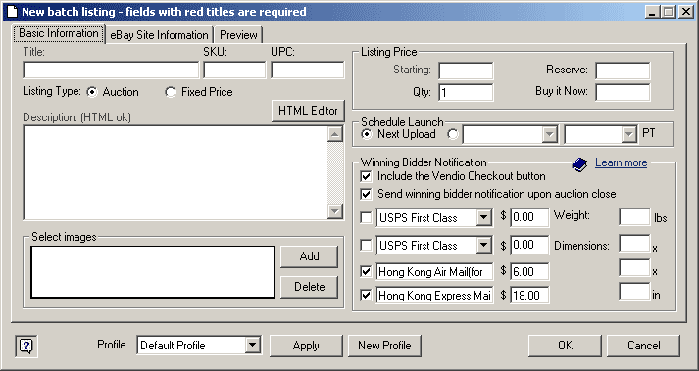The image size is (699, 371).
Task: Click the $6.00 shipping cost field
Action: 529,272
